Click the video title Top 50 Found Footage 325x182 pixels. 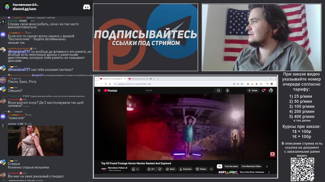click(136, 163)
